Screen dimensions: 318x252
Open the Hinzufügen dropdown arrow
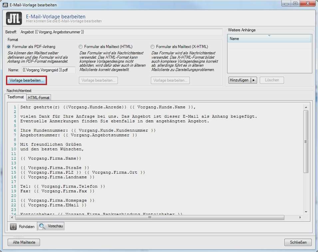pyautogui.click(x=254, y=80)
